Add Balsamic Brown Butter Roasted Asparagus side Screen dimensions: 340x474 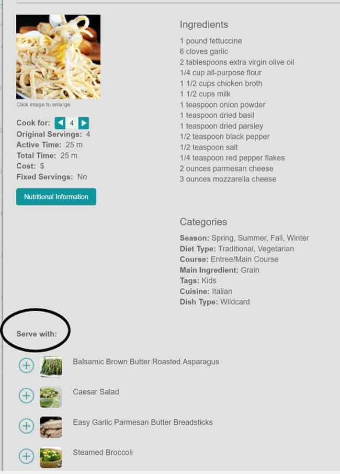click(26, 365)
